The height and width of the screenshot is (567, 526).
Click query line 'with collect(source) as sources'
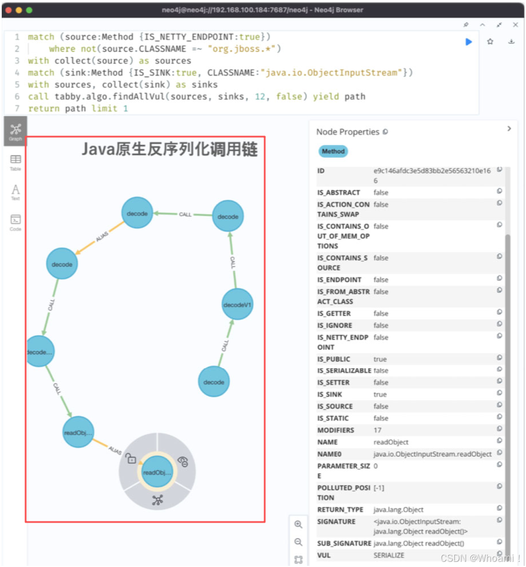109,61
